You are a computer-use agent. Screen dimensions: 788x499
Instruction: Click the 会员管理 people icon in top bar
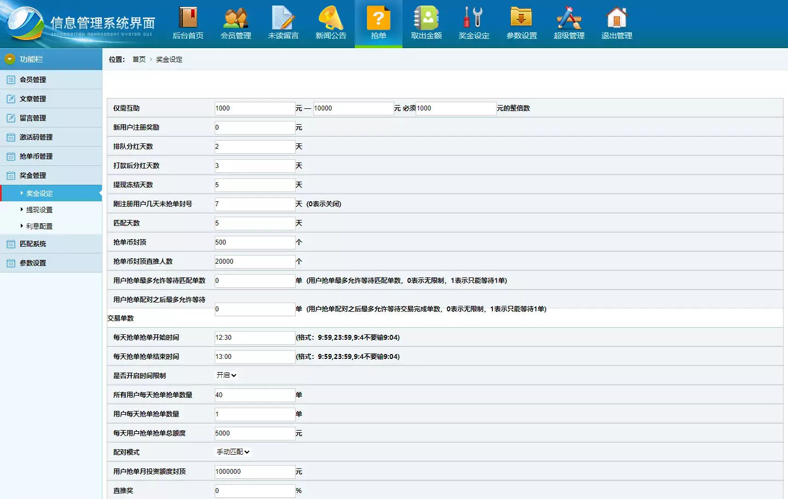click(235, 19)
